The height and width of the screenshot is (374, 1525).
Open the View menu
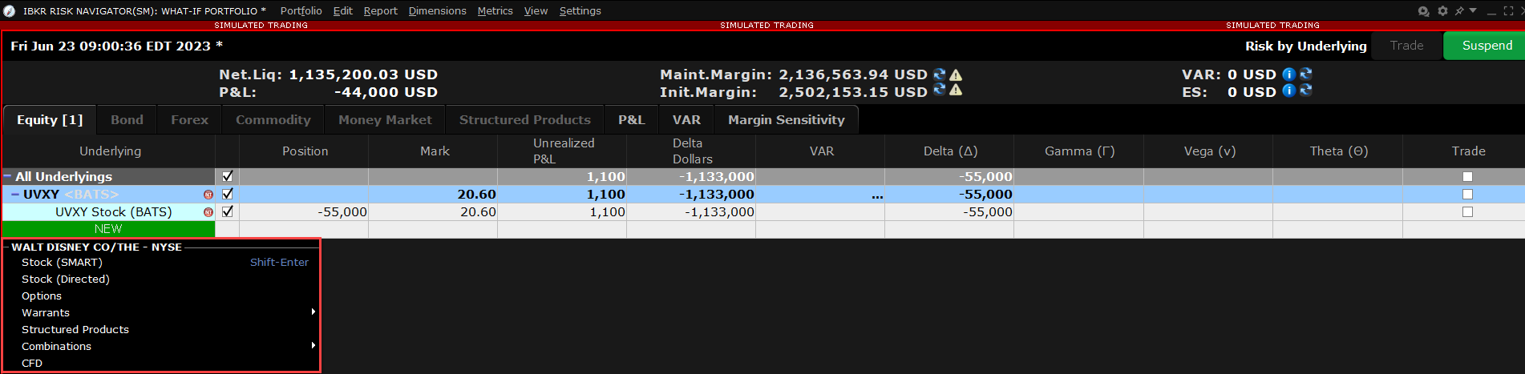click(536, 11)
